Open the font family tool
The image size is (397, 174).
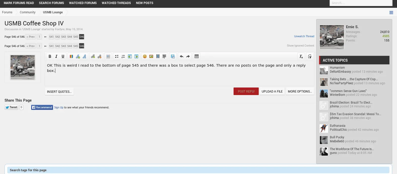(x=84, y=56)
